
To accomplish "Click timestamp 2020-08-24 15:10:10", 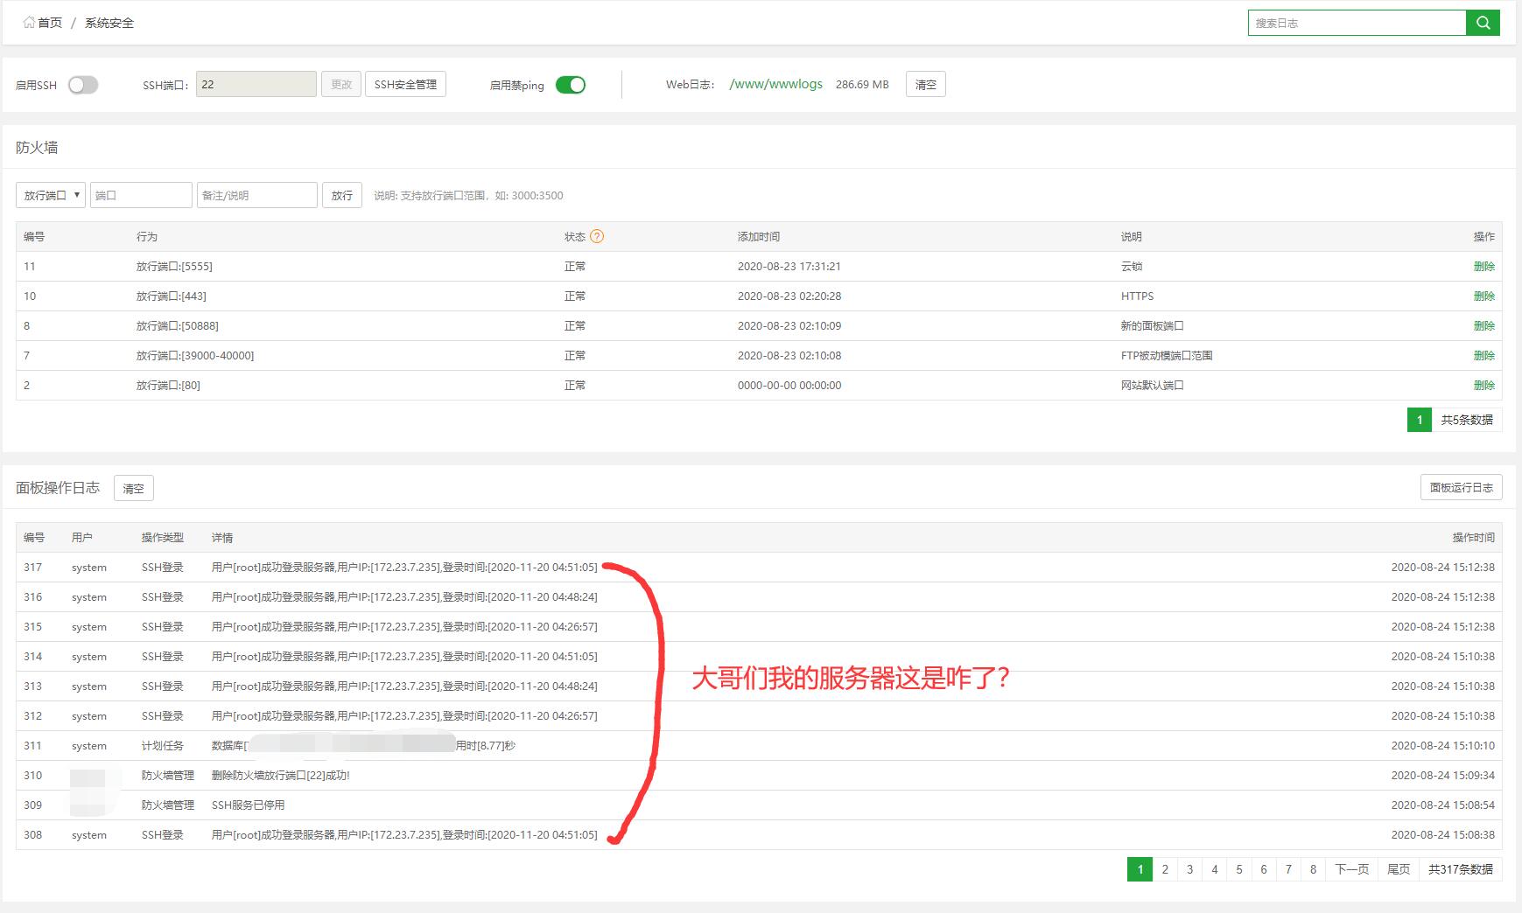I will click(x=1442, y=745).
